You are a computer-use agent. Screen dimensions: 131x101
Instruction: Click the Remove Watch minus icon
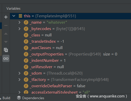point(6,25)
